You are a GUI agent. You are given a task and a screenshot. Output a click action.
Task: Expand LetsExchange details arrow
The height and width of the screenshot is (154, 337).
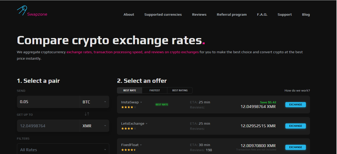pos(147,124)
